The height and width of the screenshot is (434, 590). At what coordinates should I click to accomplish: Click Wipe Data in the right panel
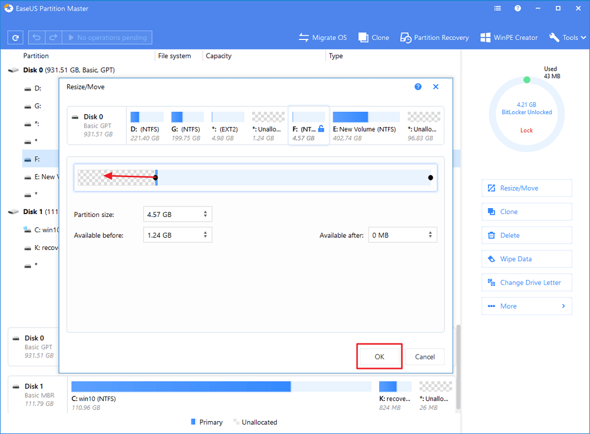(527, 259)
